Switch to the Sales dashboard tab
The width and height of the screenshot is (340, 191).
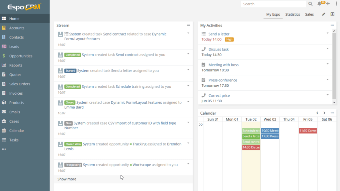(309, 14)
